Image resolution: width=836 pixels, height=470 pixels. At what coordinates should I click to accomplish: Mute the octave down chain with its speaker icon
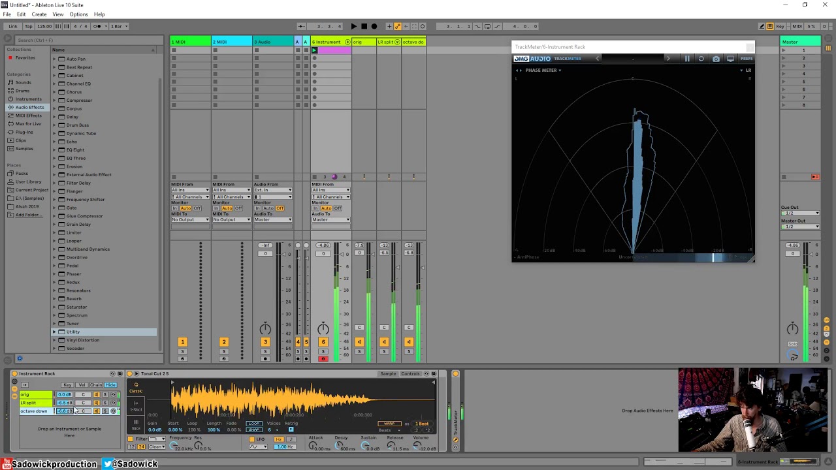(97, 411)
